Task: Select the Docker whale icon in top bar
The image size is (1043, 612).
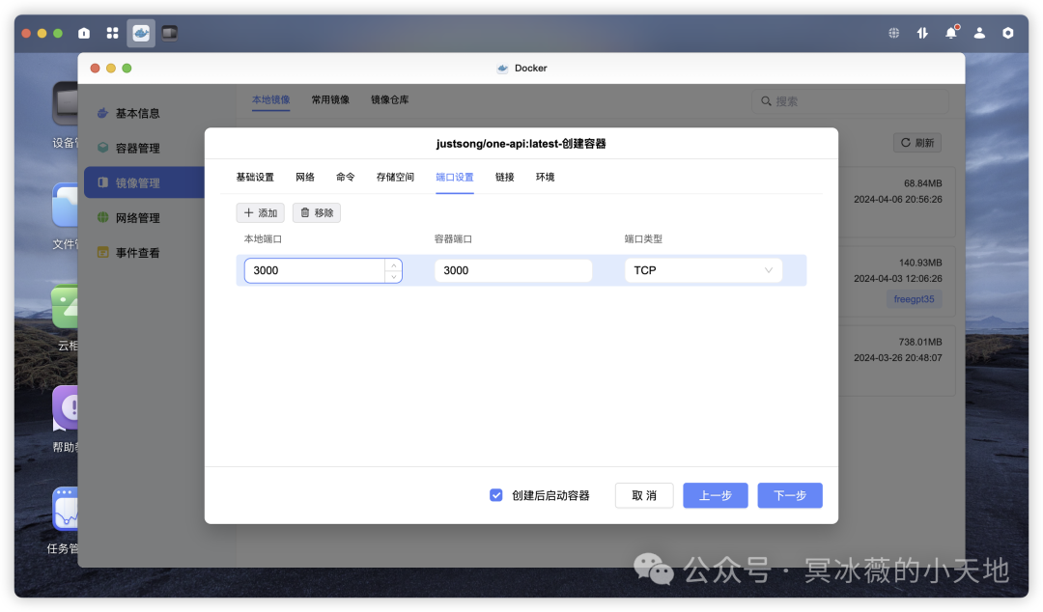Action: (141, 33)
